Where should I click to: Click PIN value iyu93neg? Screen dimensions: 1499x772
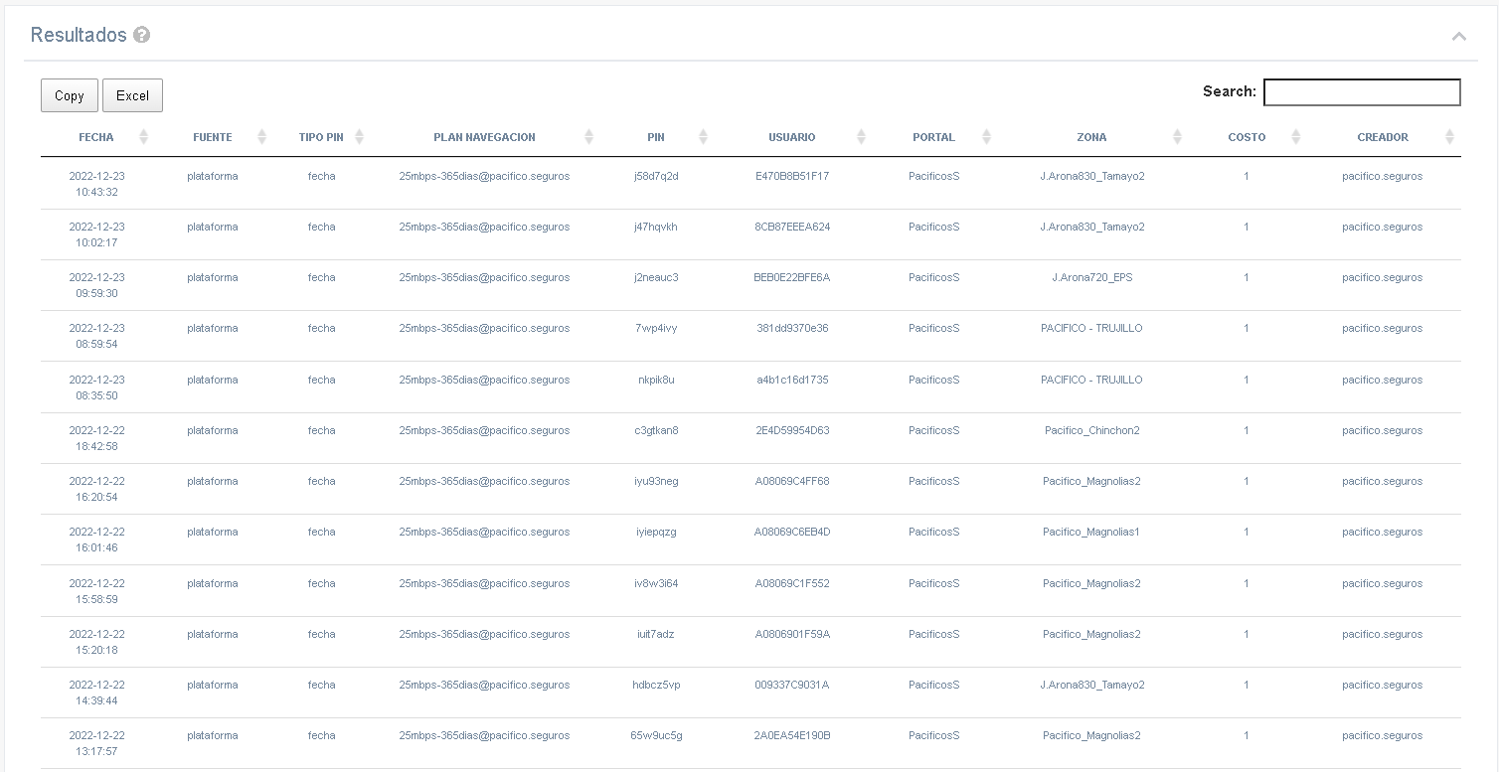pyautogui.click(x=656, y=481)
